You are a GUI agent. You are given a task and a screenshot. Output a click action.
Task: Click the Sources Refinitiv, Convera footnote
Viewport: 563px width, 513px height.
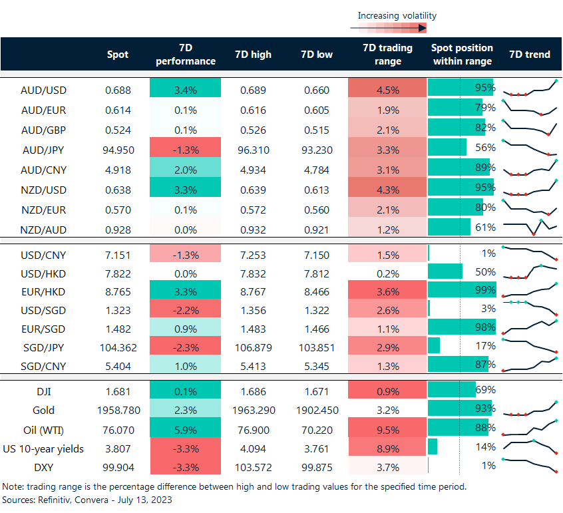coord(87,500)
